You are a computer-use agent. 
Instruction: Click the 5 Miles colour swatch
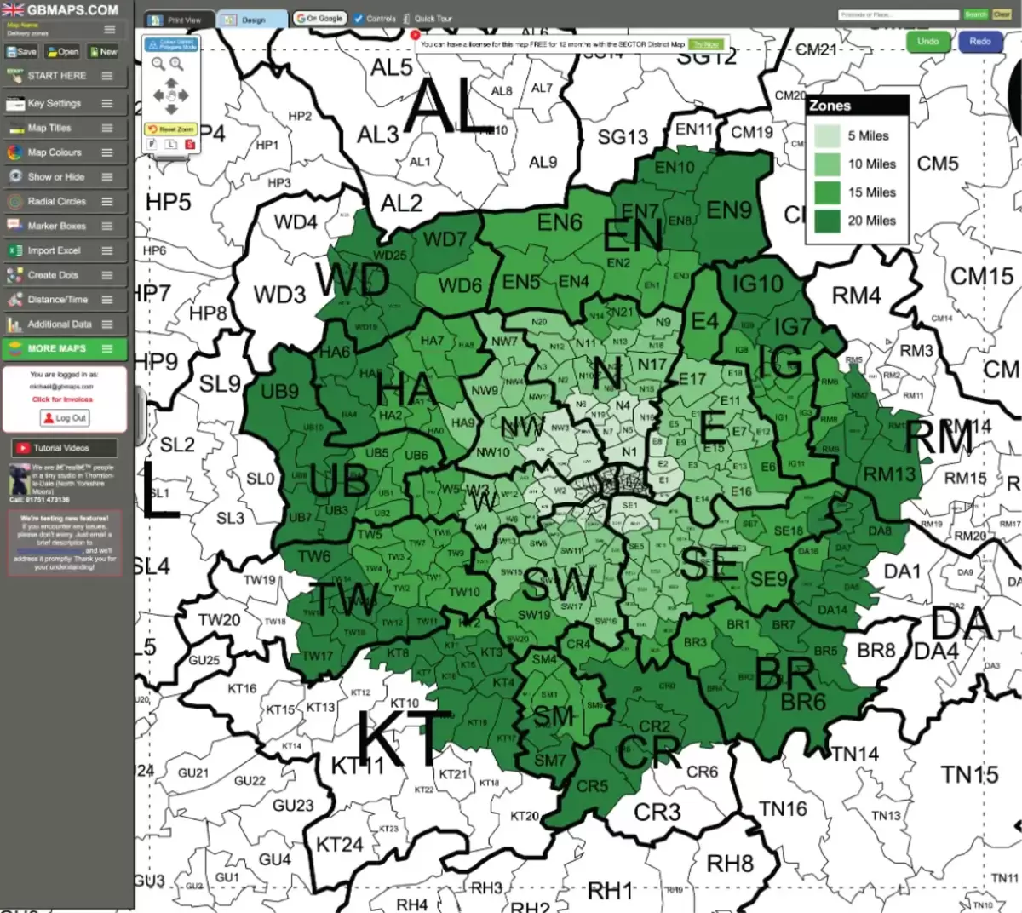click(828, 136)
